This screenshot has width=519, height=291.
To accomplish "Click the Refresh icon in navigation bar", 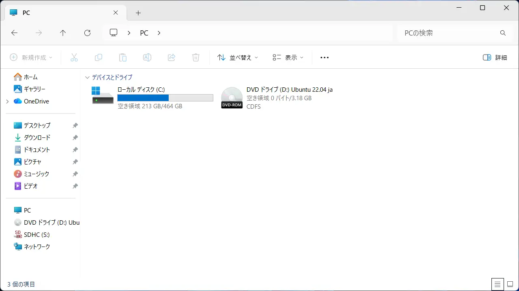I will tap(87, 33).
